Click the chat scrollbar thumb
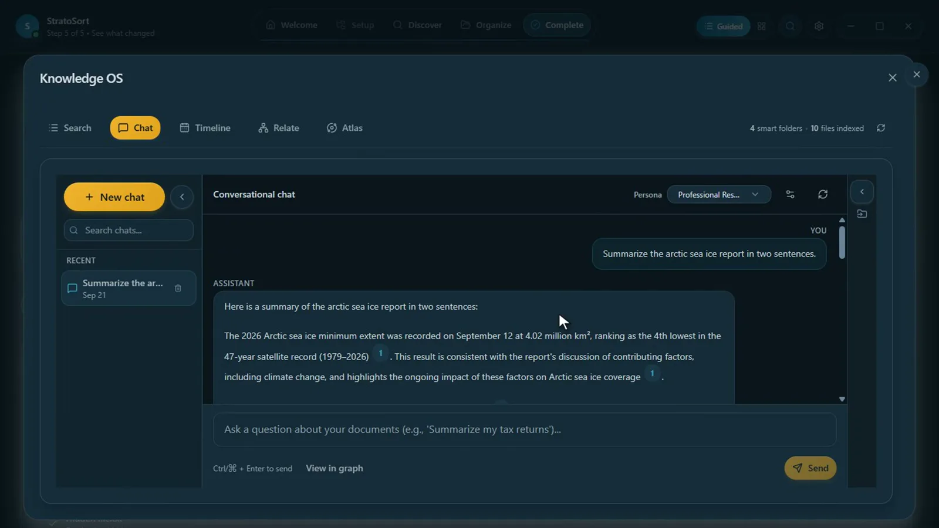The height and width of the screenshot is (528, 939). [x=842, y=242]
